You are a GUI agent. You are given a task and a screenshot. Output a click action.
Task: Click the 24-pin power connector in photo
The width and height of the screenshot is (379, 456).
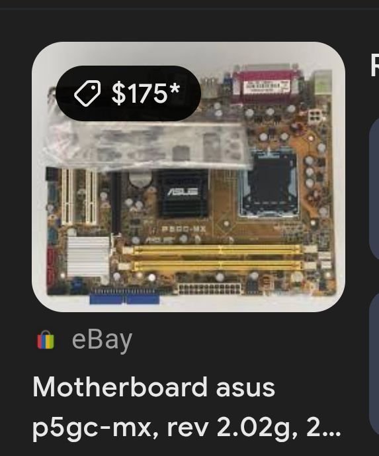coord(209,289)
